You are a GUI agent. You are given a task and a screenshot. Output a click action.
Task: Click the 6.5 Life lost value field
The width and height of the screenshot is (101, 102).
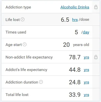coord(65,20)
